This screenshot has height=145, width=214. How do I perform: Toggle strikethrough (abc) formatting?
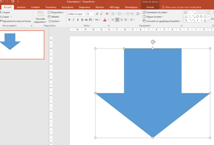86,20
